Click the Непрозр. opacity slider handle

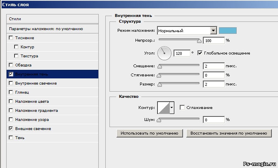tap(199, 41)
